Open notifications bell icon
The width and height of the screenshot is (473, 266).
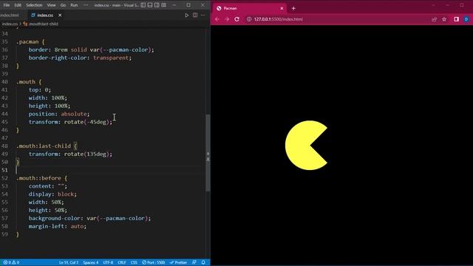tap(203, 263)
